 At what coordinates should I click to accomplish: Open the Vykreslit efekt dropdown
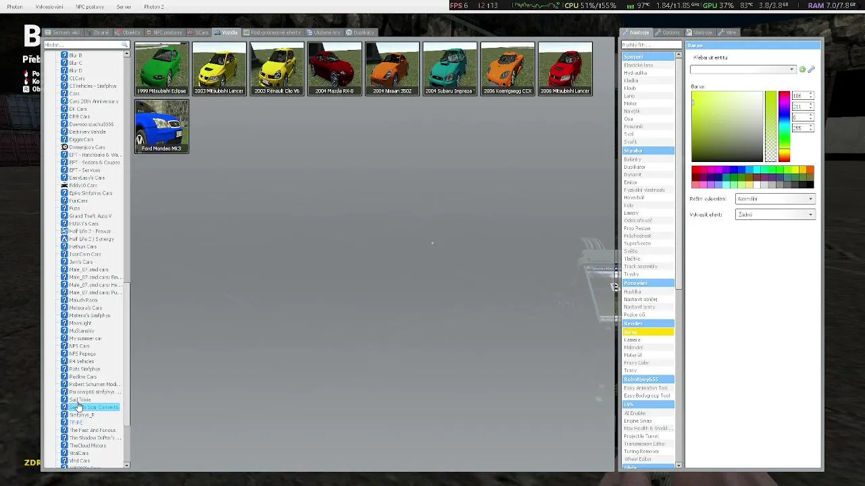point(774,215)
